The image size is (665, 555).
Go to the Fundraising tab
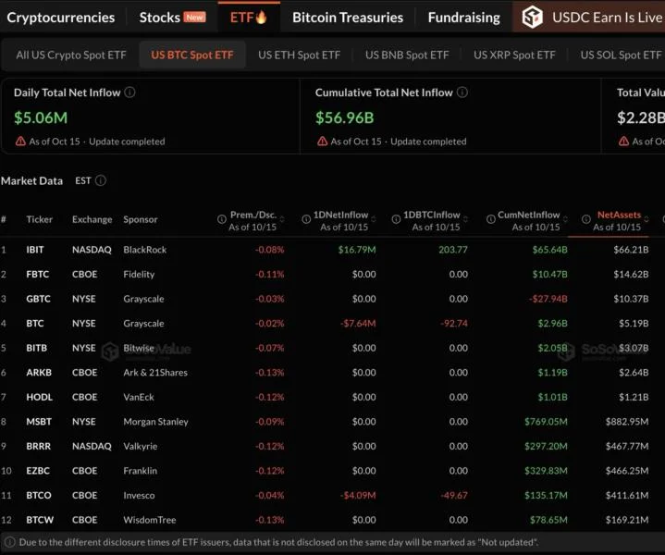[x=464, y=18]
